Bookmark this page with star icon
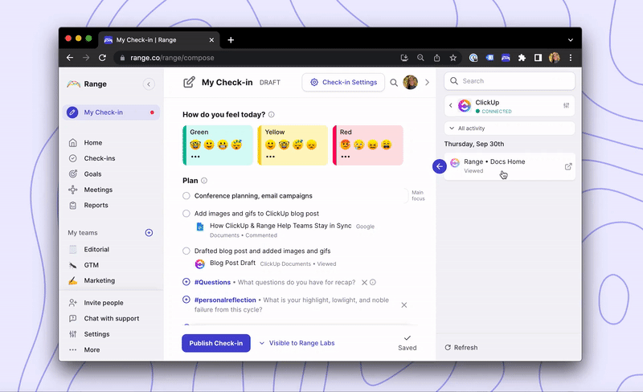Image resolution: width=643 pixels, height=392 pixels. [x=453, y=58]
